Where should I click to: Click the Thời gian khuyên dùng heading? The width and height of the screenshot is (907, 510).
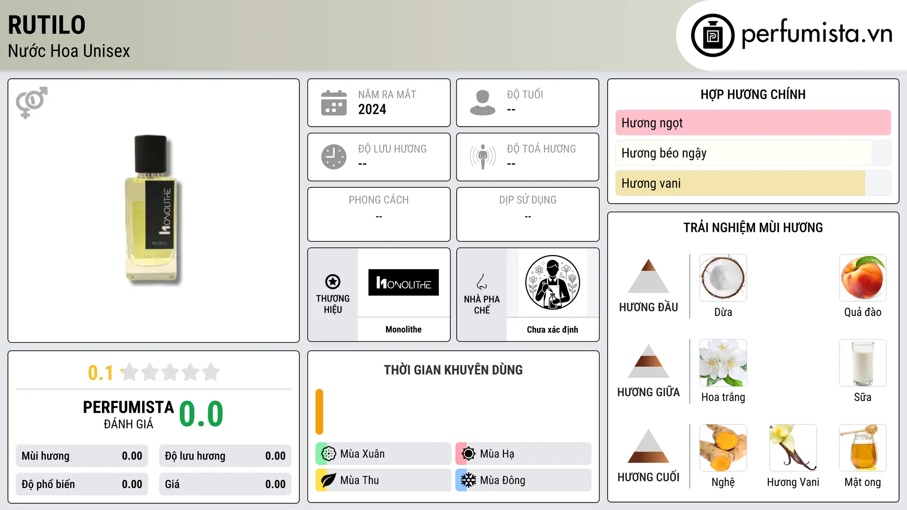pos(453,370)
